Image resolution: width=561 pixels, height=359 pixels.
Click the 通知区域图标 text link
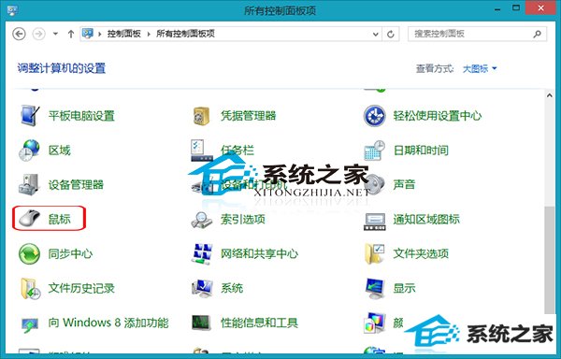pos(426,219)
